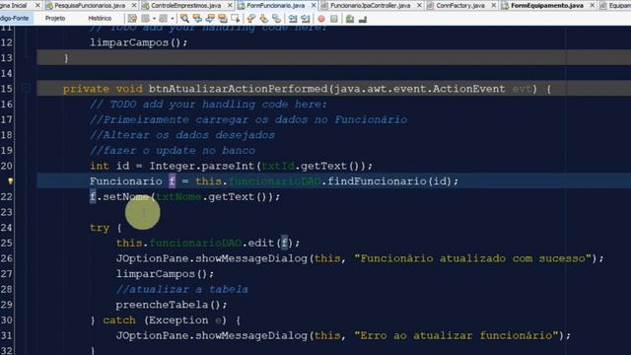Screen dimensions: 631x355
Task: Click catch (Exception e) on line 30
Action: coord(164,320)
